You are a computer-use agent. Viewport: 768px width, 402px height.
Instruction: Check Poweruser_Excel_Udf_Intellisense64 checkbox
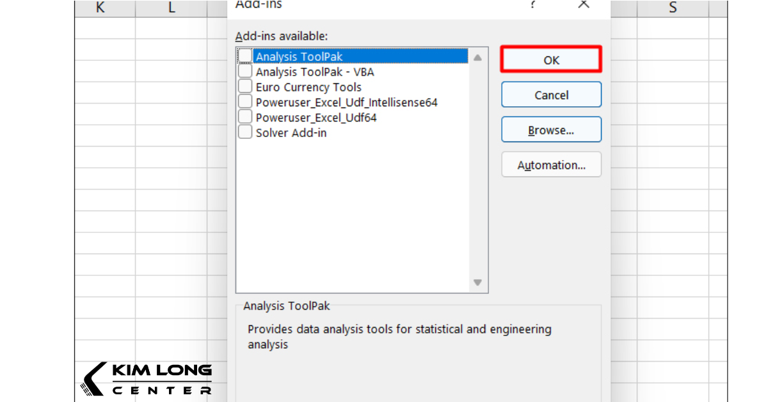[245, 101]
